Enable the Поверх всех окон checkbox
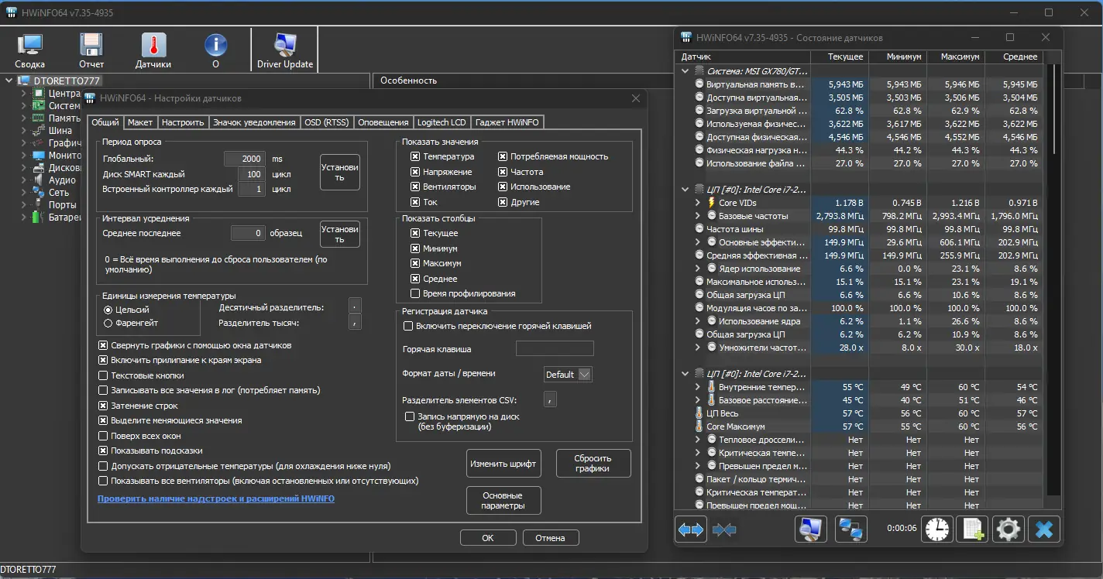1103x579 pixels. pos(103,436)
